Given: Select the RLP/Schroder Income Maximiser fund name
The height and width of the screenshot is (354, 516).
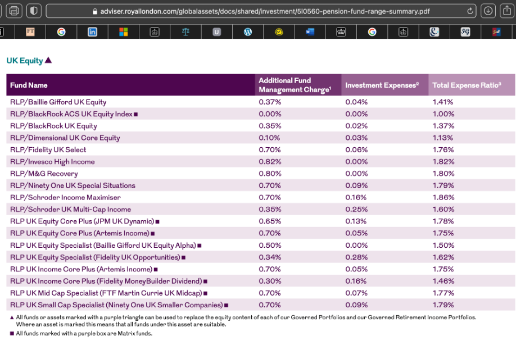Looking at the screenshot, I should [x=66, y=197].
